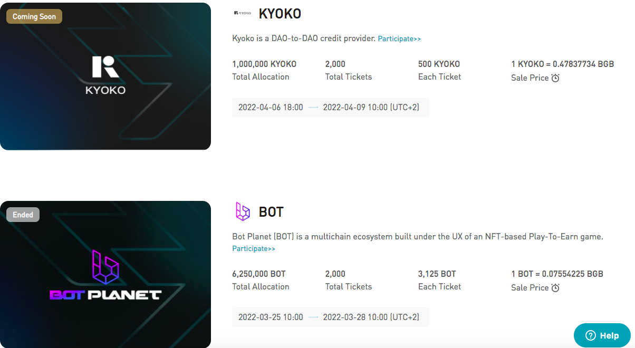The width and height of the screenshot is (635, 348).
Task: Open the Help chat button
Action: point(602,335)
